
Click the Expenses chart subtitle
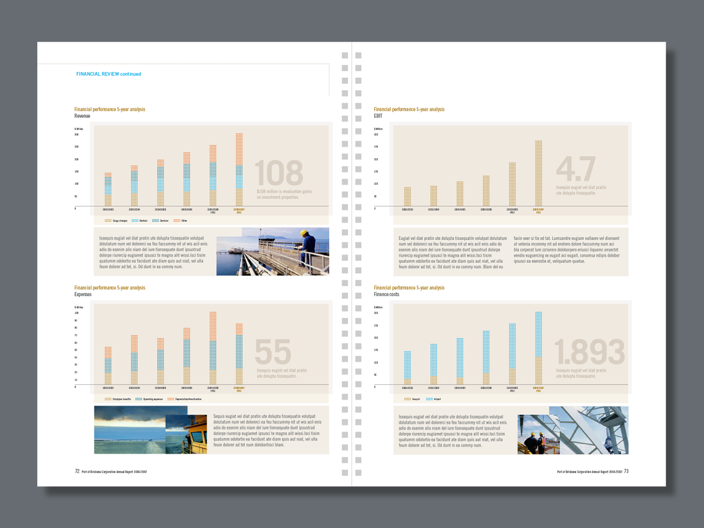83,294
